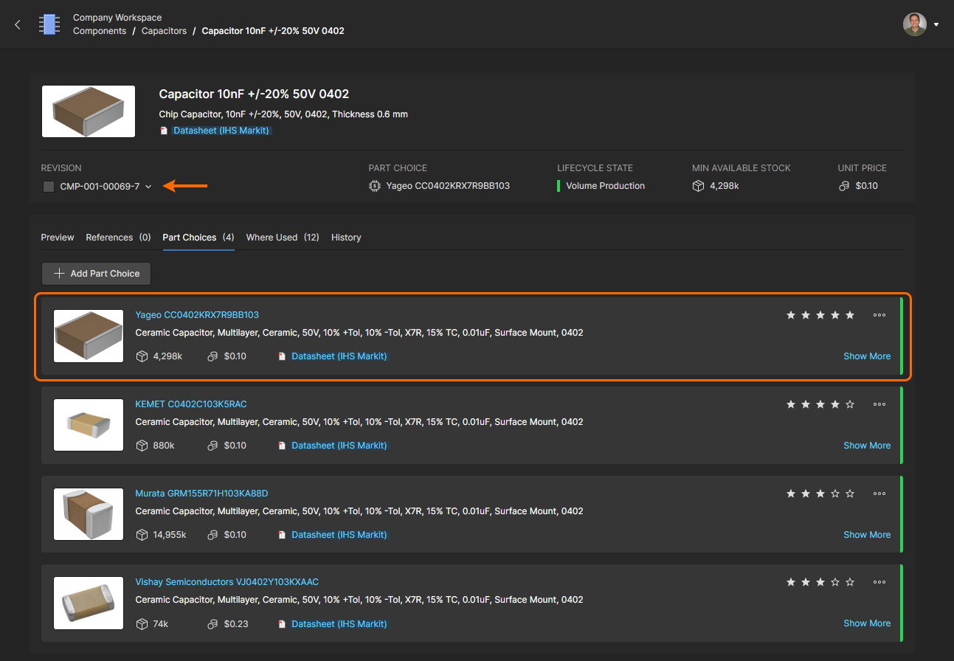Image resolution: width=954 pixels, height=661 pixels.
Task: Open the Where Used tab
Action: click(283, 238)
